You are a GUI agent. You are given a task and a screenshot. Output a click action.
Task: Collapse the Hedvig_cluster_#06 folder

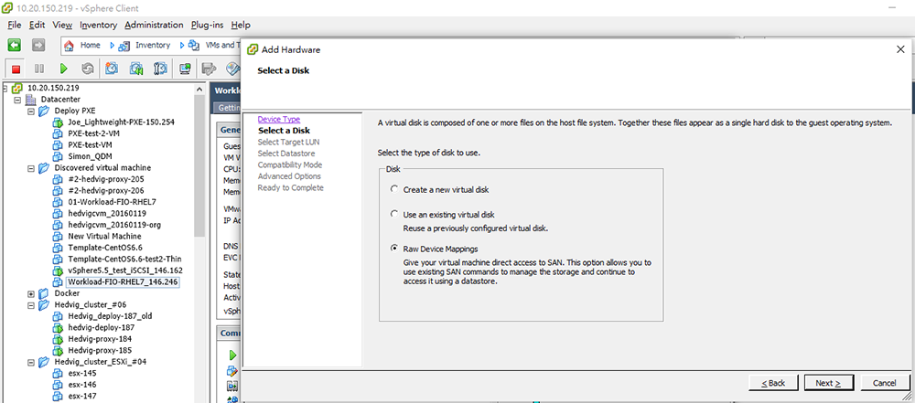(x=31, y=304)
